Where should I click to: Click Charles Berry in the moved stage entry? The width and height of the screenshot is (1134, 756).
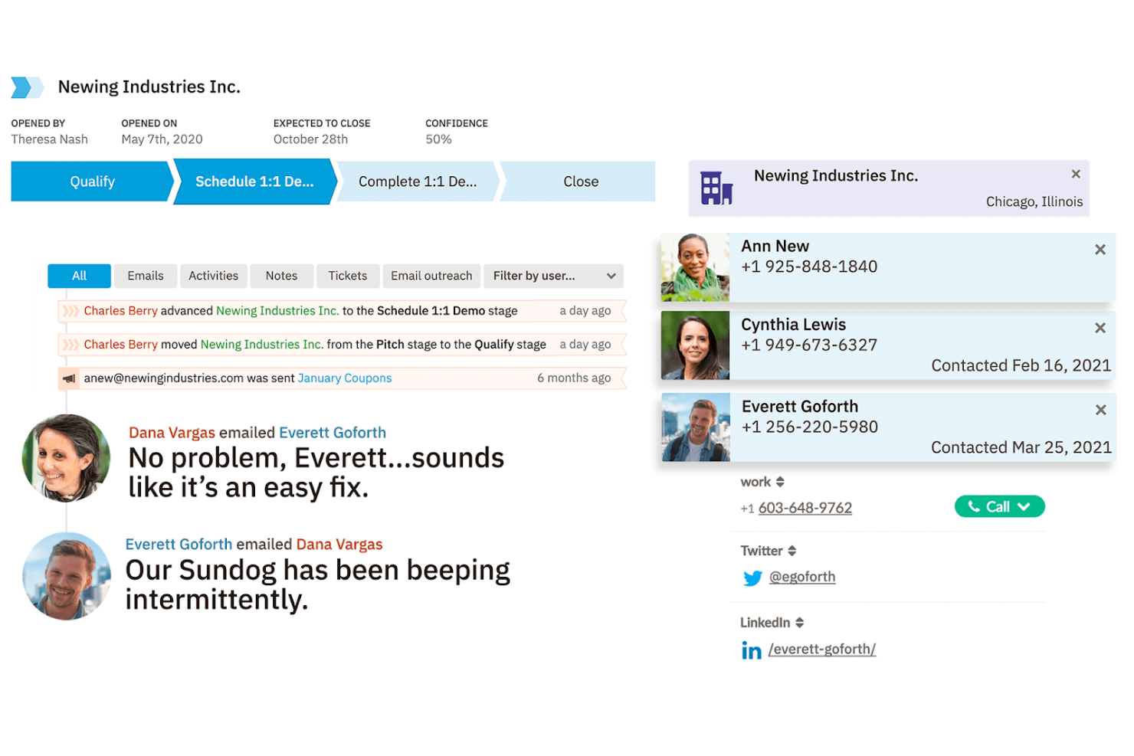point(120,345)
